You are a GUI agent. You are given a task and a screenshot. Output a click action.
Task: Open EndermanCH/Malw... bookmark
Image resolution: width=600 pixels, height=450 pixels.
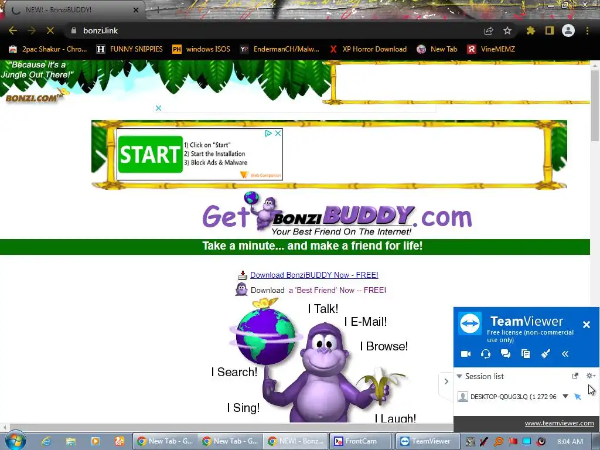(279, 49)
